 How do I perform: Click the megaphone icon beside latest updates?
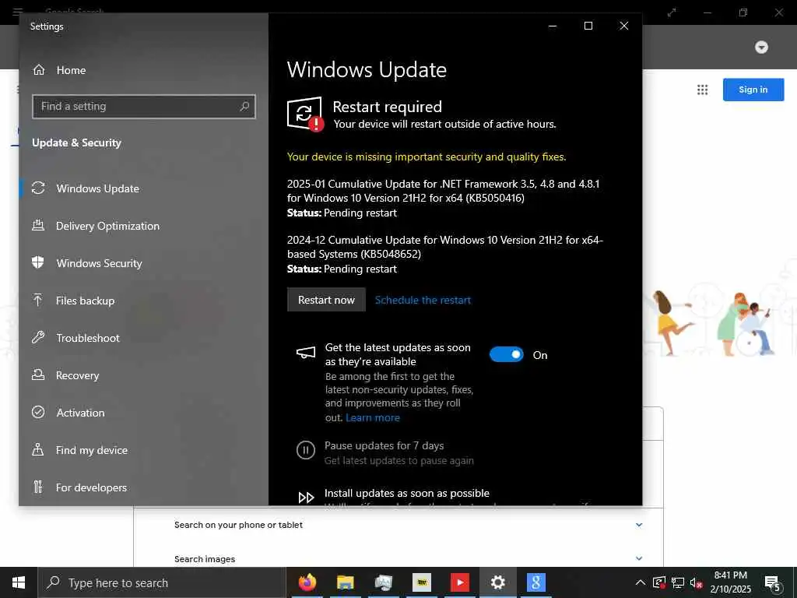[306, 353]
